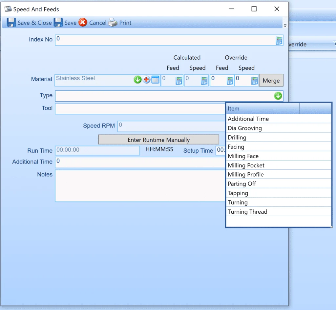Choose Drilling in the dropdown list

279,137
